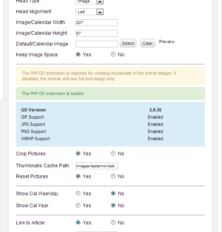This screenshot has width=222, height=232.
Task: Select No for Show Cal Year
Action: point(113,205)
